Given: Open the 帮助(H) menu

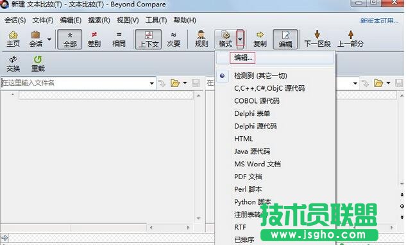Looking at the screenshot, I should [x=185, y=20].
